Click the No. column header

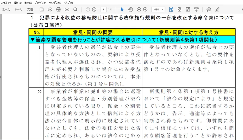tap(36, 32)
